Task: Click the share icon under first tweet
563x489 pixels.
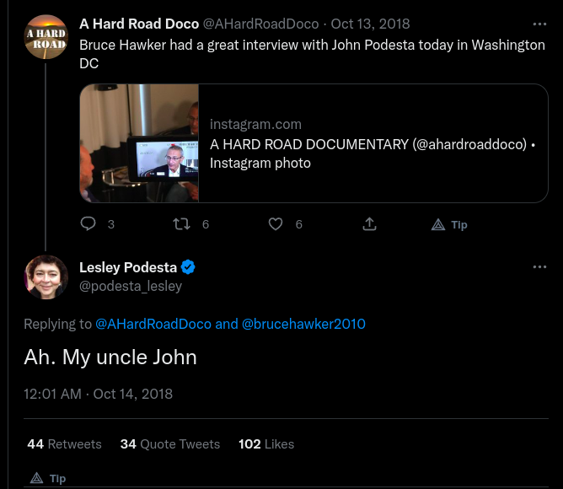Action: (x=369, y=224)
